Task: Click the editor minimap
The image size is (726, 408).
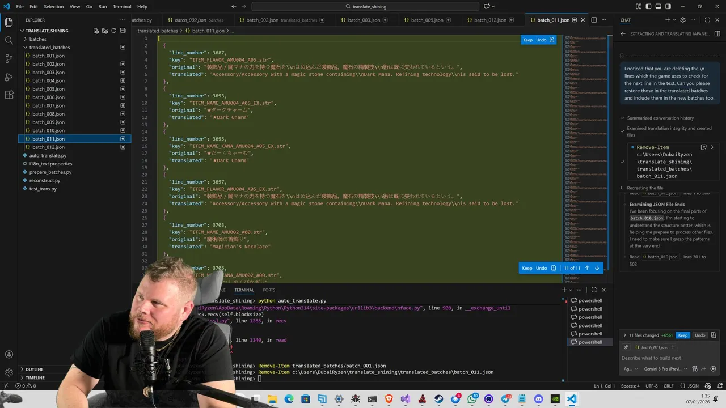Action: pos(586,159)
